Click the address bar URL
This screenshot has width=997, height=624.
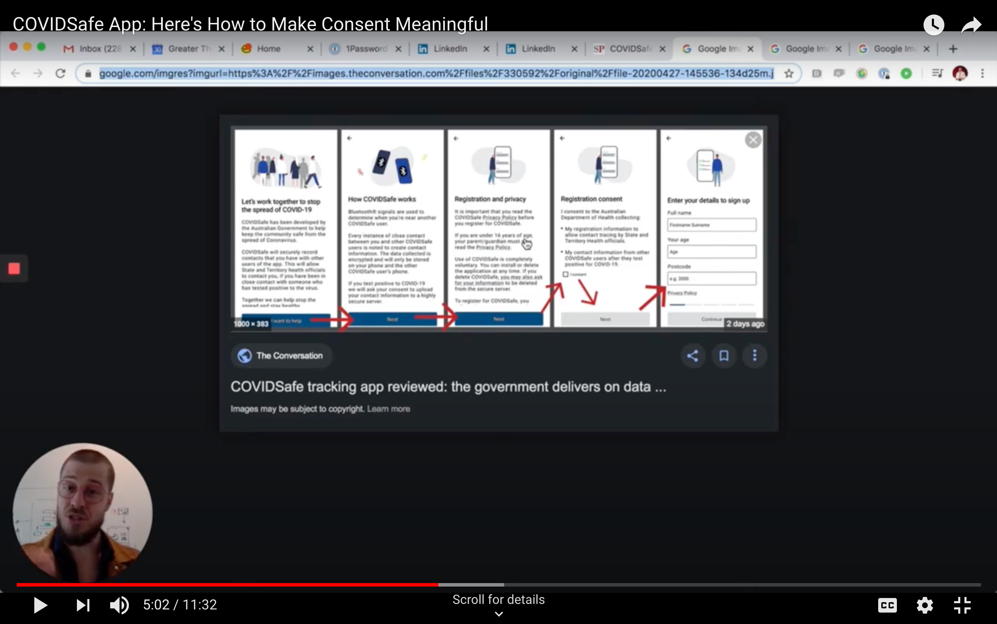coord(436,73)
